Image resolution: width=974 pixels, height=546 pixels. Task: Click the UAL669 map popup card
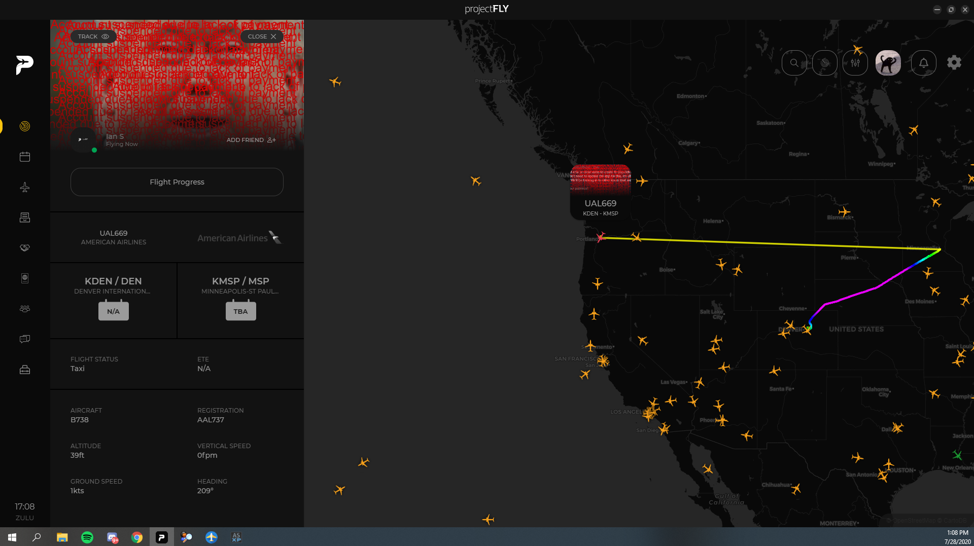(601, 192)
